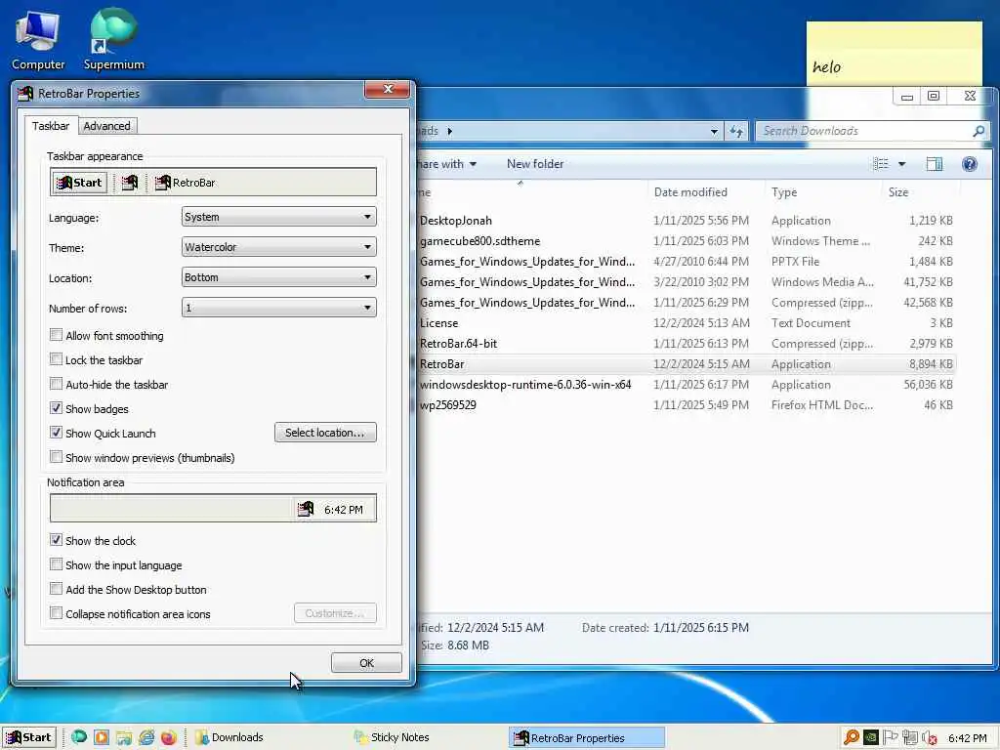The image size is (1000, 750).
Task: Click the Start button on the taskbar
Action: [28, 737]
